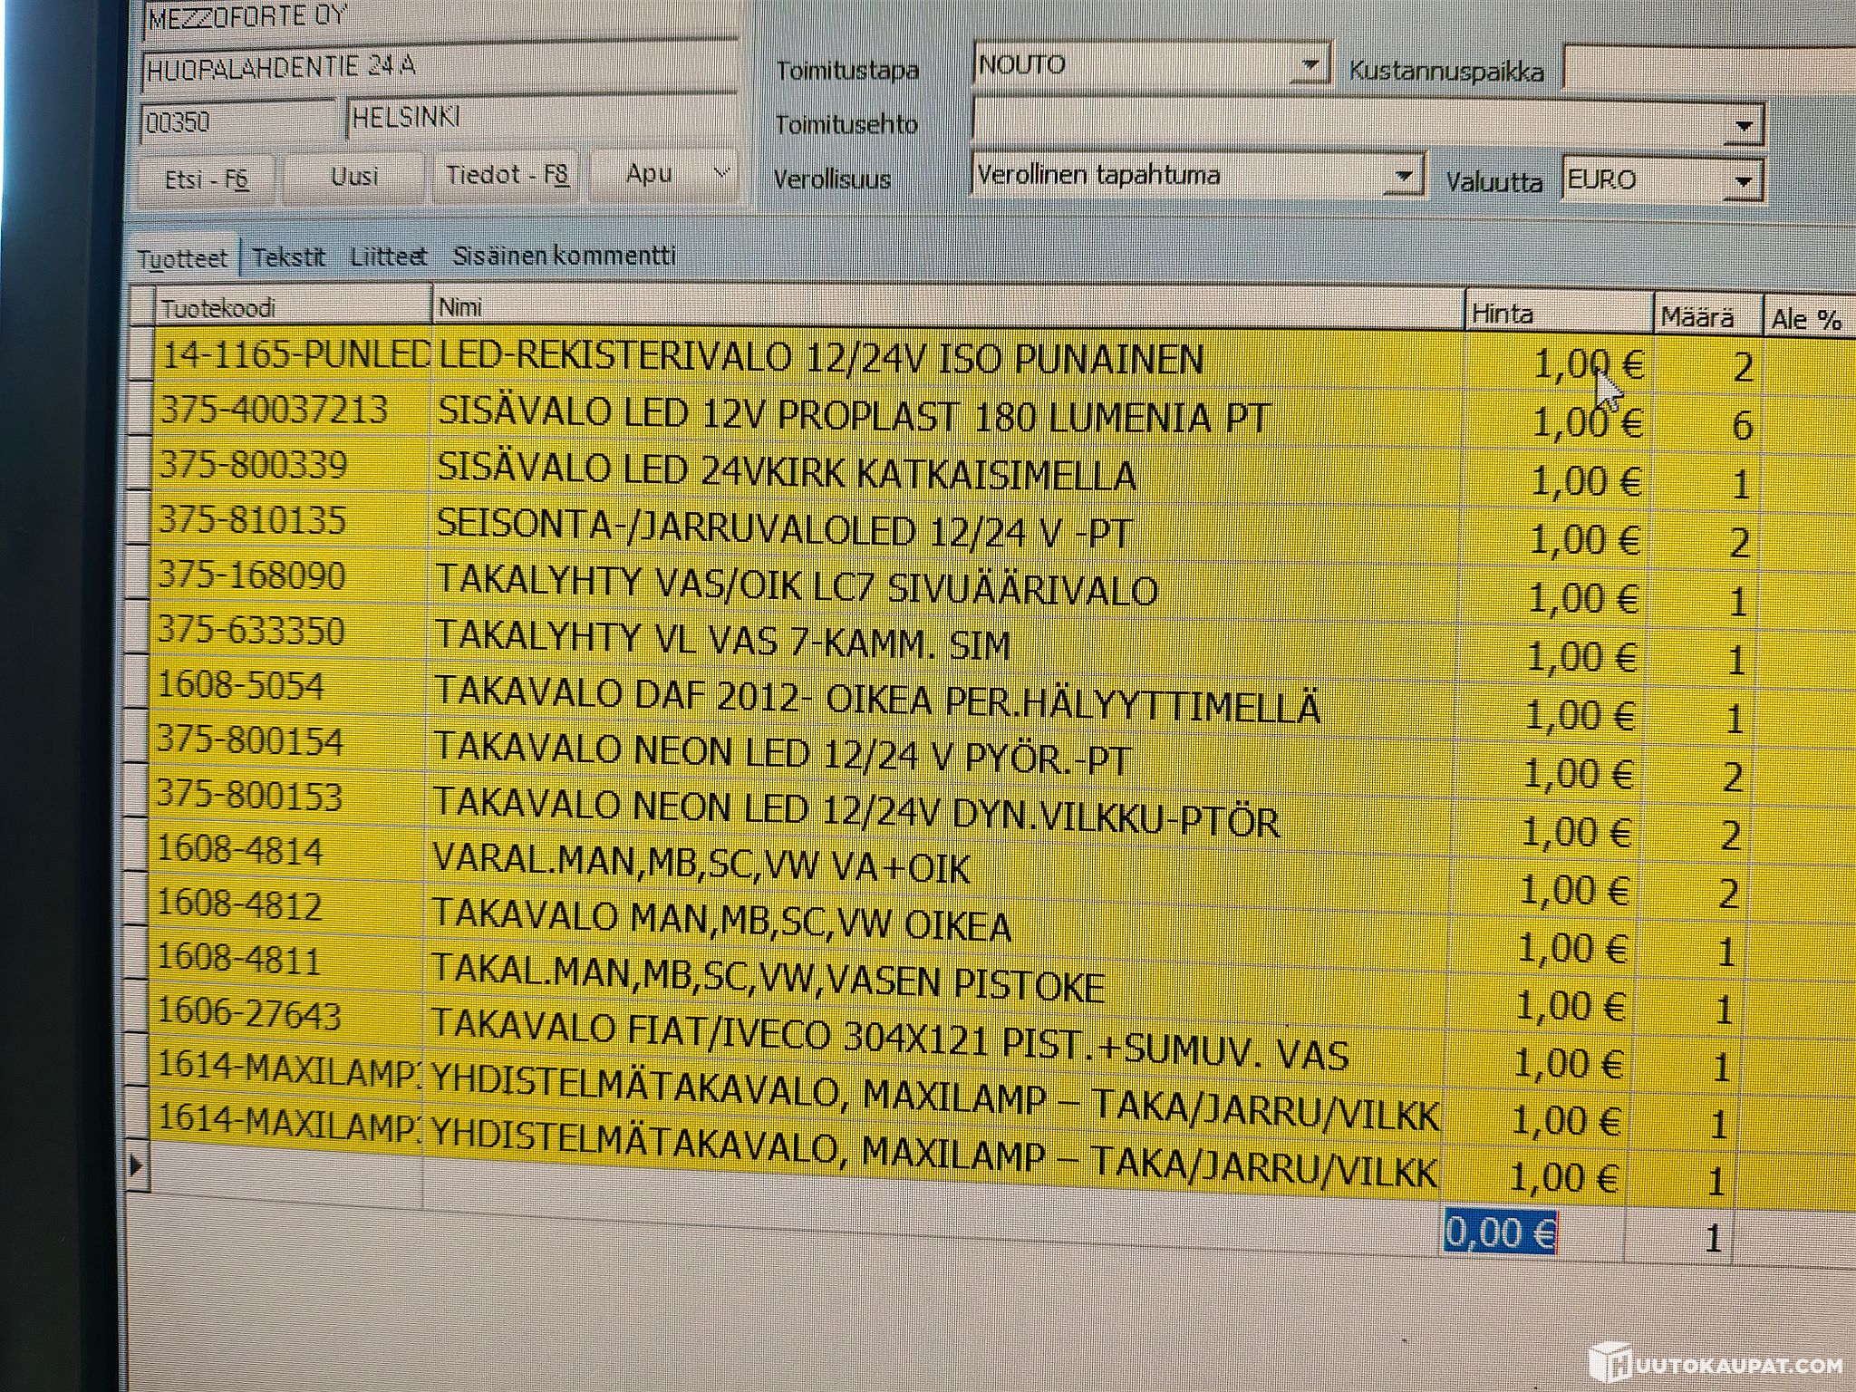This screenshot has width=1856, height=1392.
Task: Click the Ale % column header
Action: (1810, 319)
